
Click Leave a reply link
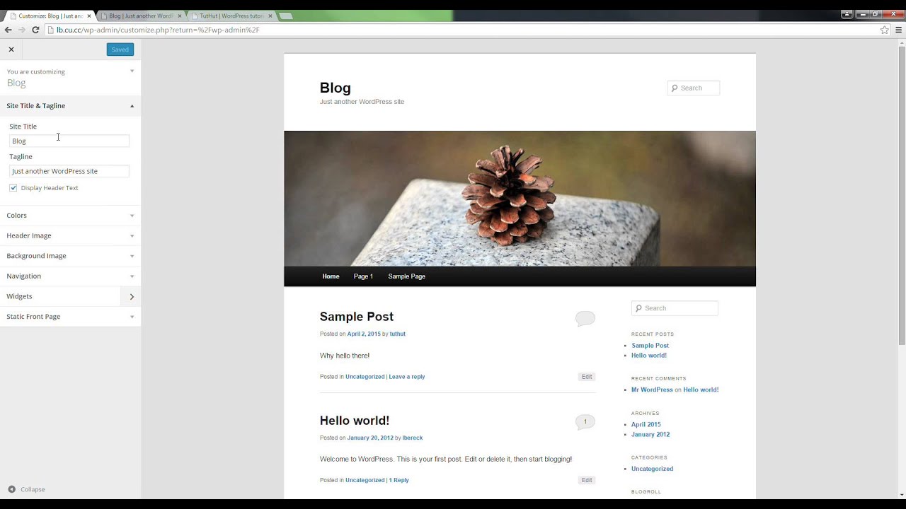point(407,377)
